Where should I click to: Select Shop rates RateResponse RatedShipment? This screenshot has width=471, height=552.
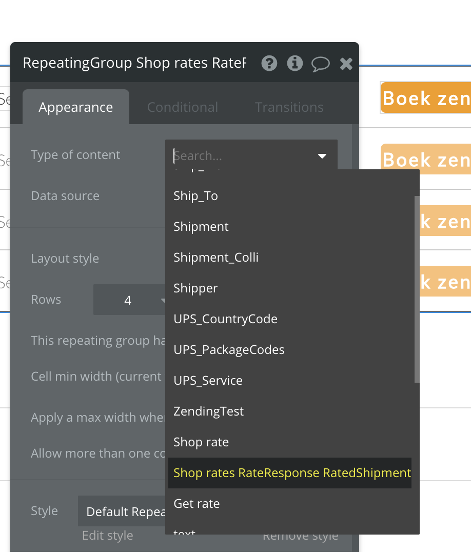point(292,473)
